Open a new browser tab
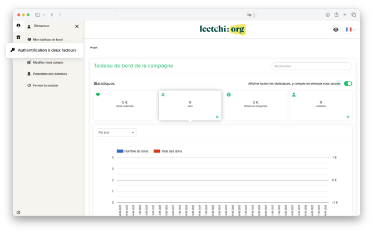 (345, 14)
